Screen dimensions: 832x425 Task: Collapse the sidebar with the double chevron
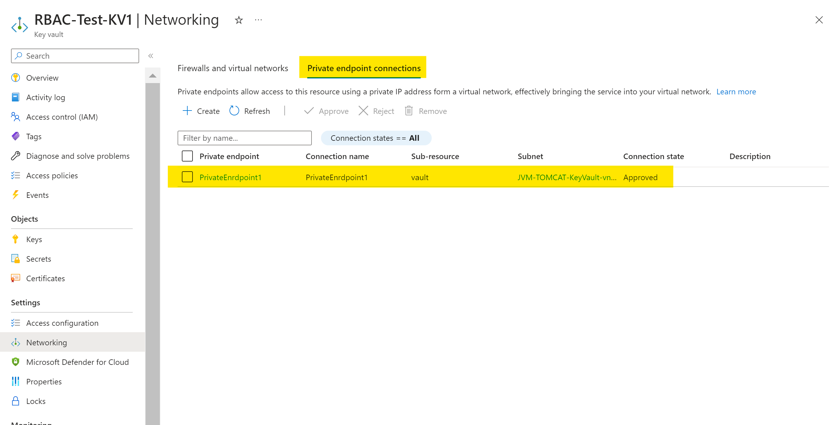click(x=151, y=56)
